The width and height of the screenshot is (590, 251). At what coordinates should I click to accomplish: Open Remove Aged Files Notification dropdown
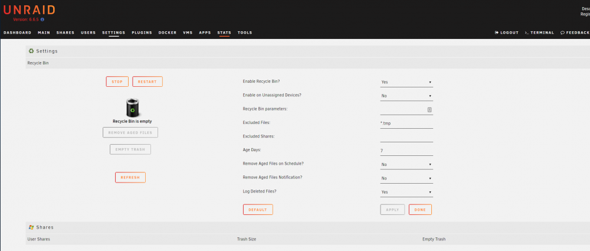click(407, 178)
